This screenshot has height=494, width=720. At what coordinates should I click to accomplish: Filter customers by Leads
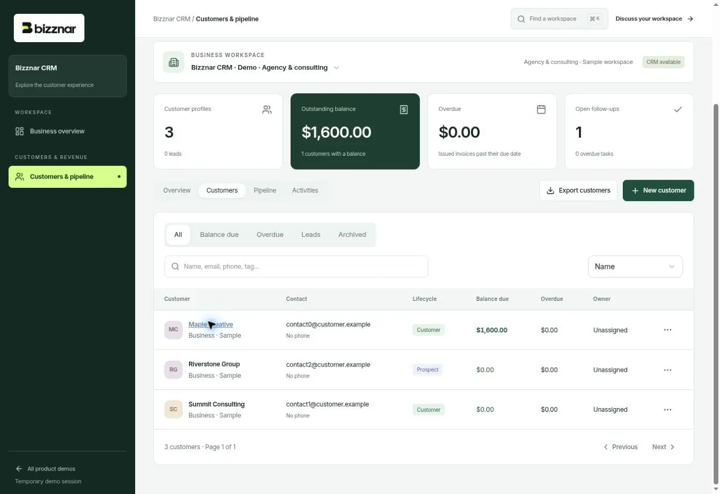(x=311, y=235)
